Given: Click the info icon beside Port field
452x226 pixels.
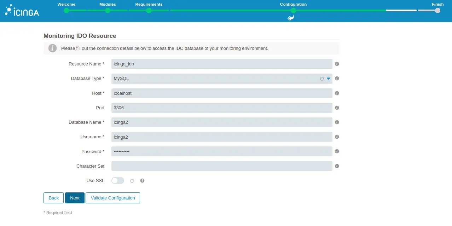Looking at the screenshot, I should (337, 108).
